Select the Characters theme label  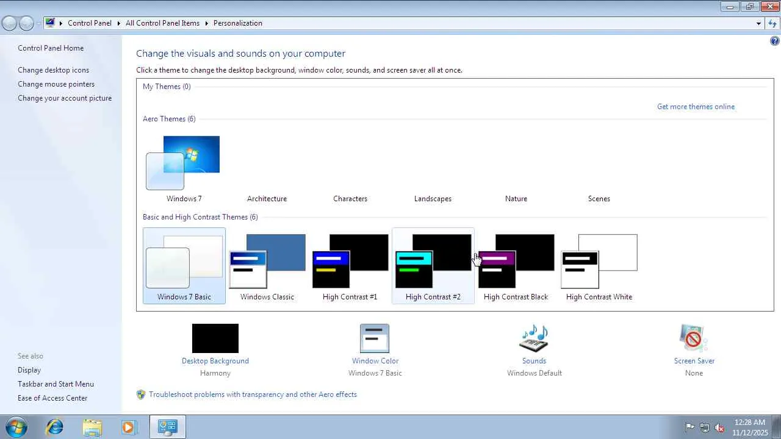(350, 199)
